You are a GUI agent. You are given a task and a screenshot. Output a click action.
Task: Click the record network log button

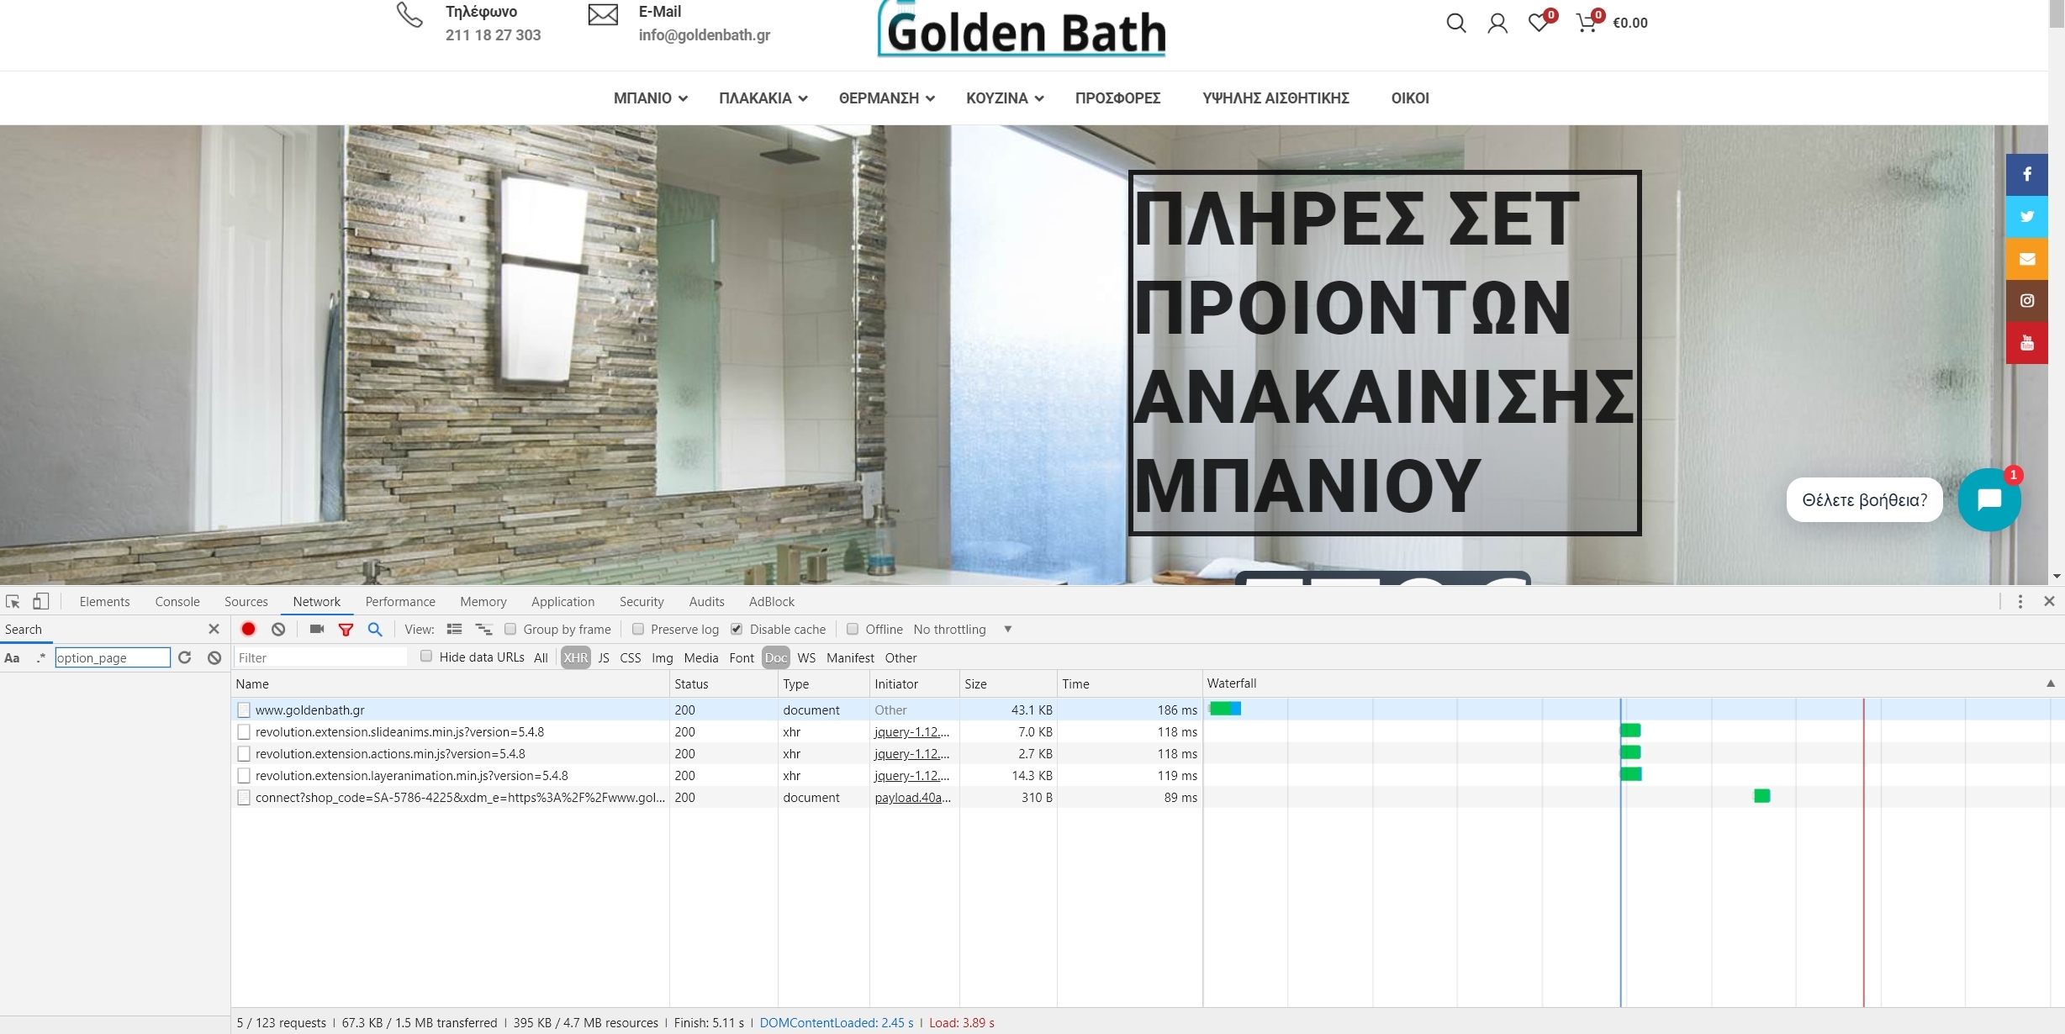(x=248, y=629)
